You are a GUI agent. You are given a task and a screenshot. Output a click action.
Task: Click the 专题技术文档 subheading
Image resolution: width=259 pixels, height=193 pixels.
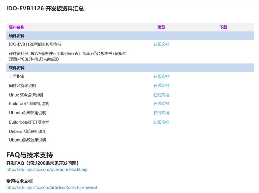[19, 181]
